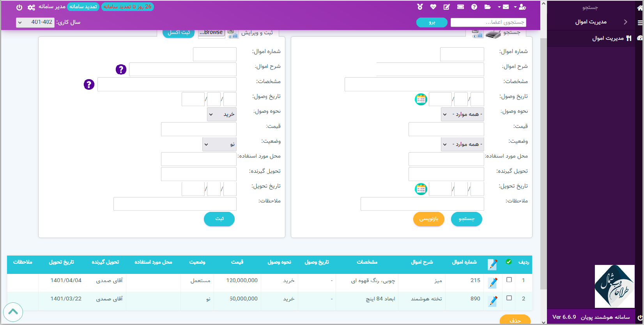The height and width of the screenshot is (325, 644).
Task: Click the pencil edit icon for row 215
Action: click(493, 282)
